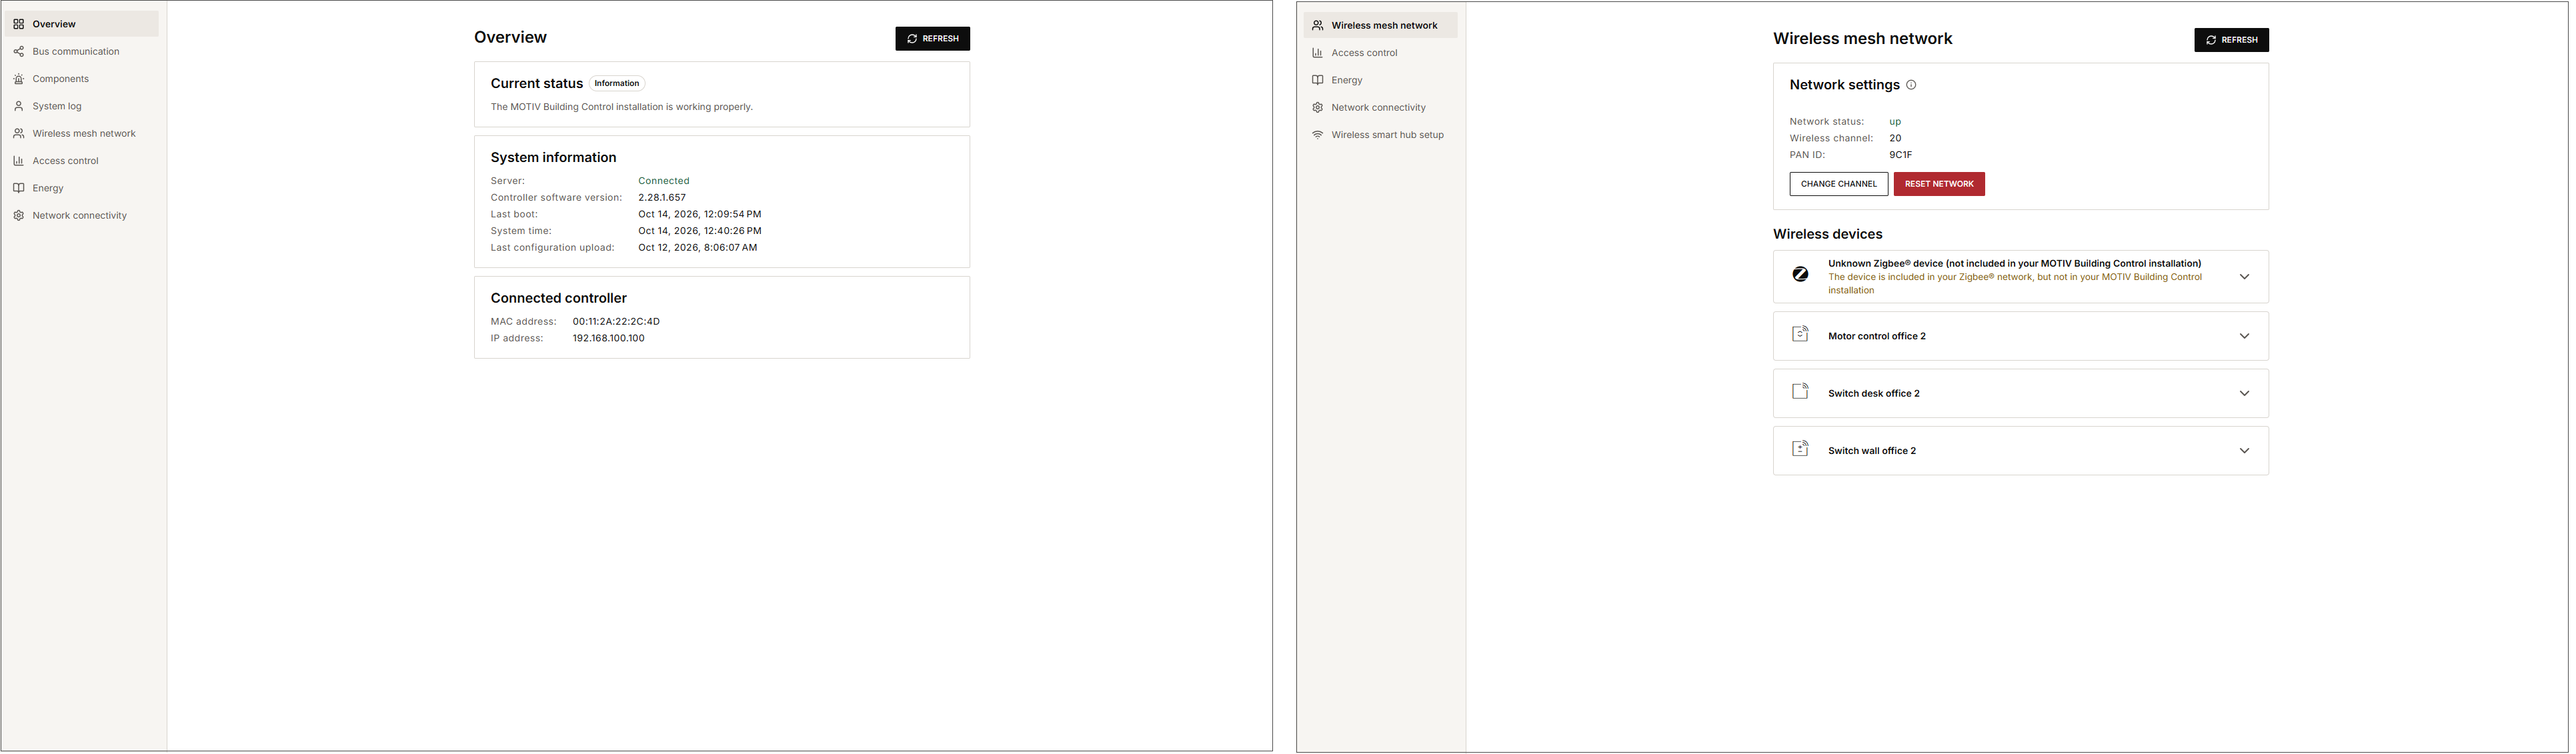Open Wireless smart hub setup page
This screenshot has width=2576, height=754.
[x=1380, y=135]
